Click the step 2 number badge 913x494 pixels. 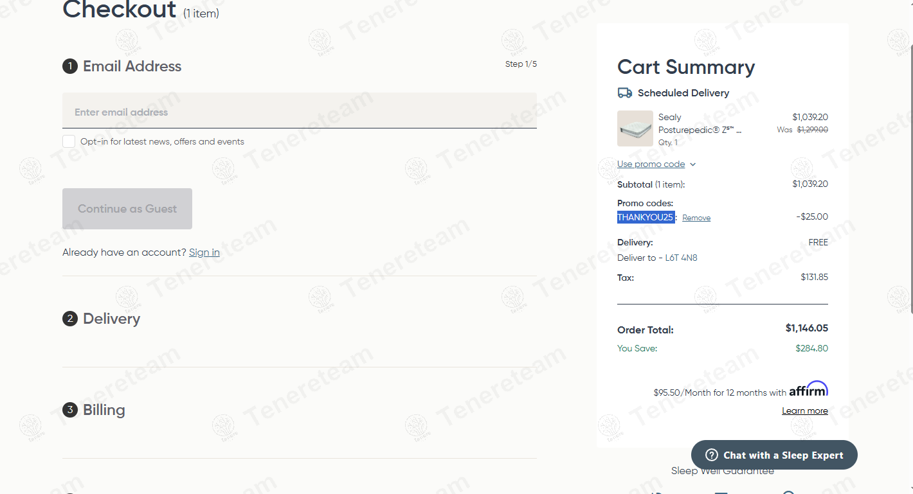pos(70,319)
